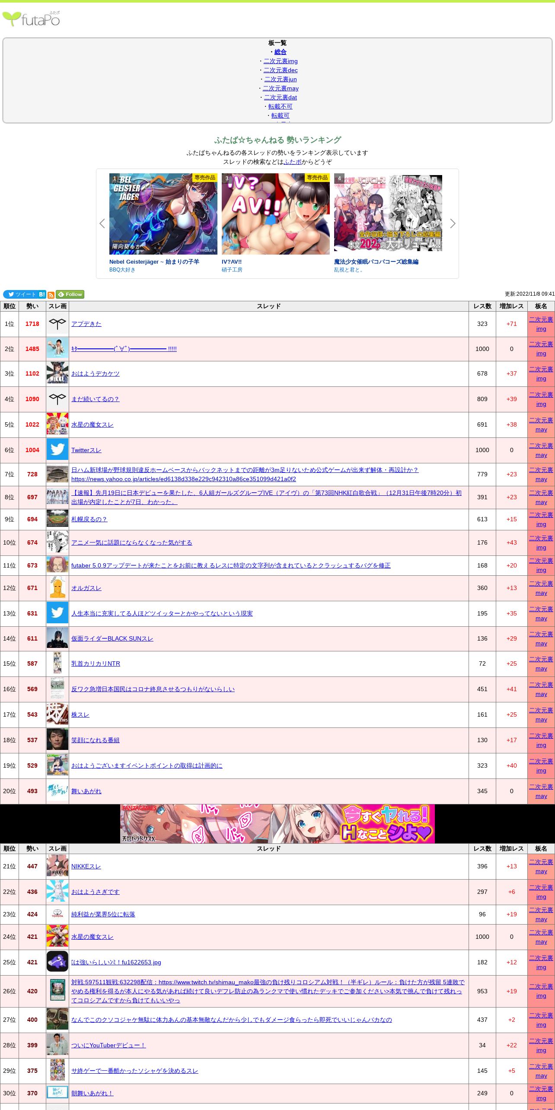Open thread おはようさぎです
Image resolution: width=555 pixels, height=1110 pixels.
click(95, 892)
